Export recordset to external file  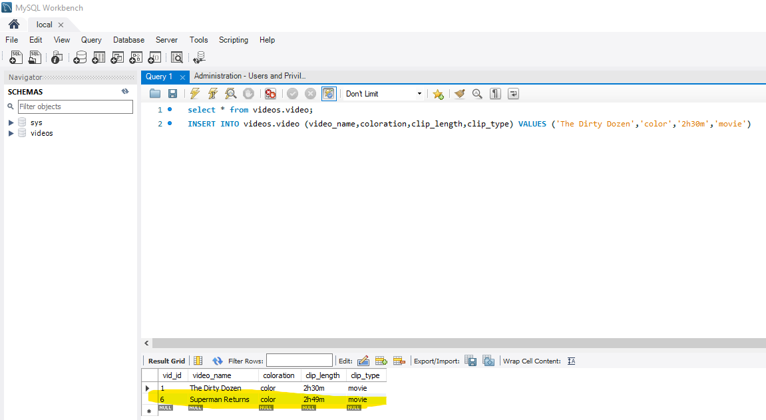coord(471,361)
